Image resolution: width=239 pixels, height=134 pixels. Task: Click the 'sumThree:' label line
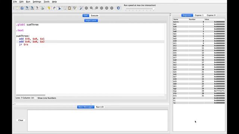click(x=23, y=36)
